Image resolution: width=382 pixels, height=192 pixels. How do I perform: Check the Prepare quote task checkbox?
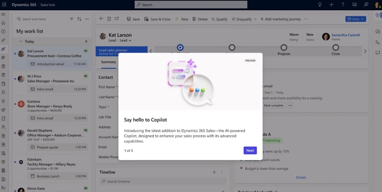point(32,147)
